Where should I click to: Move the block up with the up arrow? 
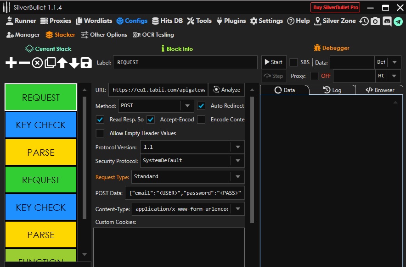[x=62, y=63]
